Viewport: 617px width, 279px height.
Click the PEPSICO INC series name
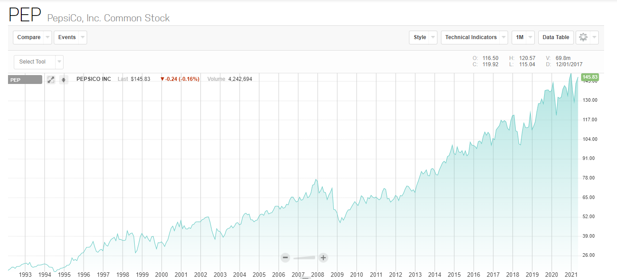[x=94, y=79]
